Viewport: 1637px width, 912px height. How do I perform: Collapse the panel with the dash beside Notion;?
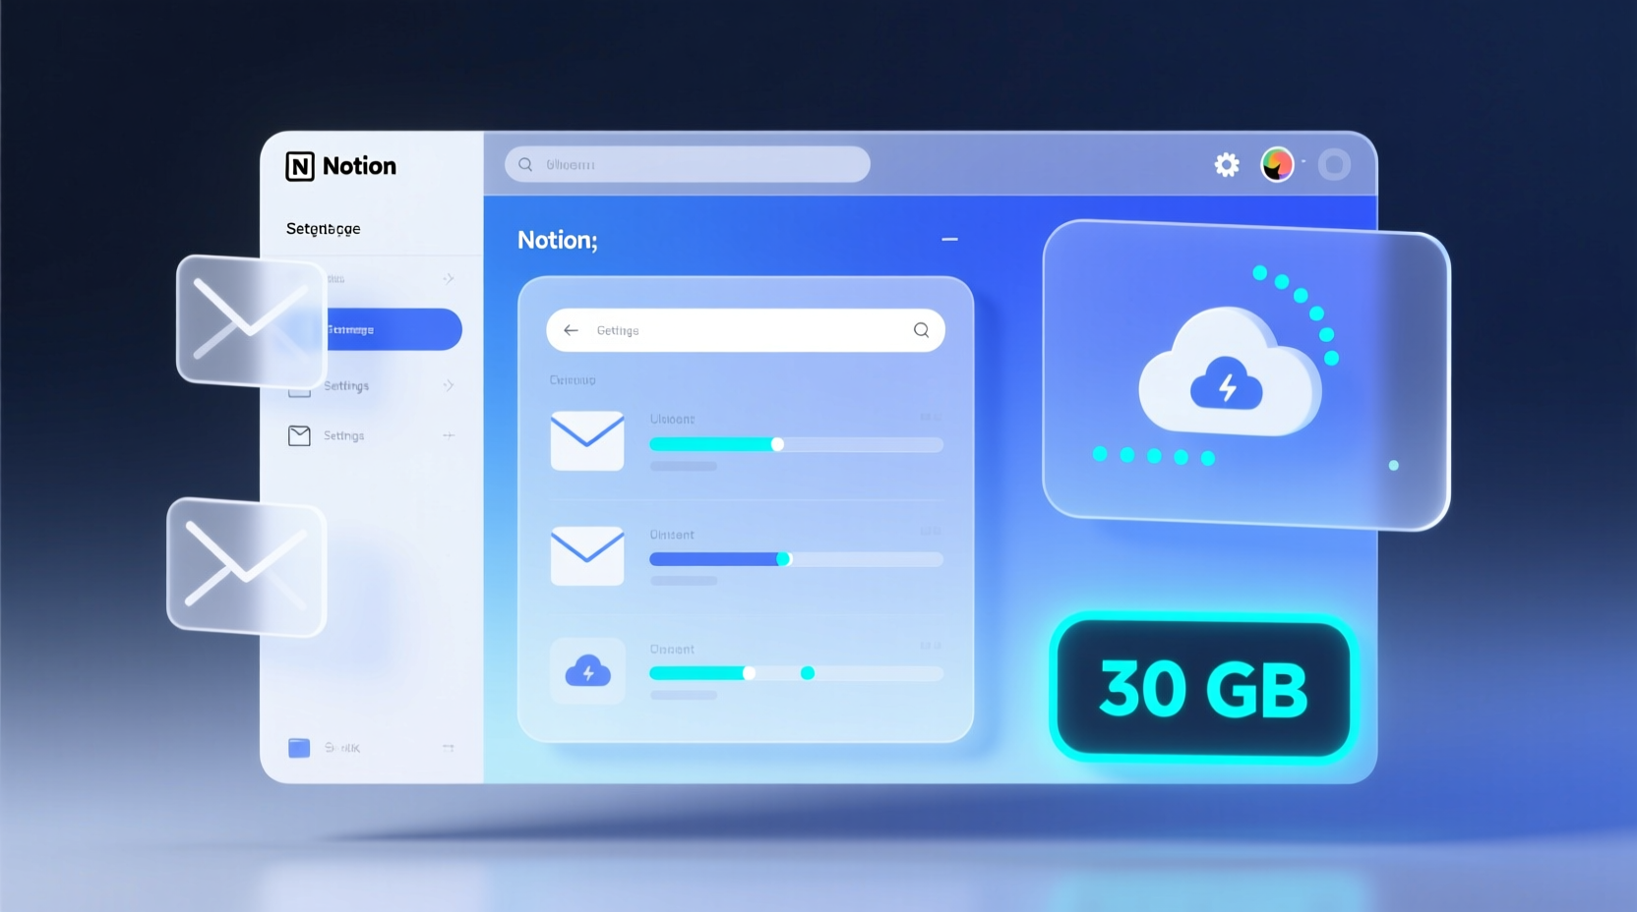949,239
